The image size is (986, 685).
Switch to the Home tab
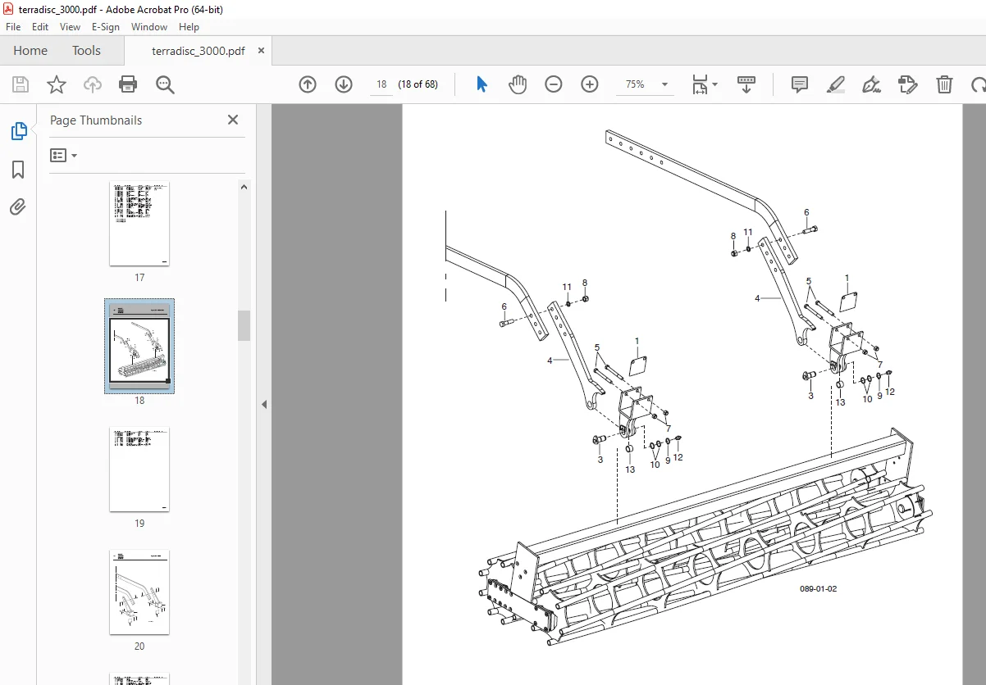pyautogui.click(x=30, y=51)
